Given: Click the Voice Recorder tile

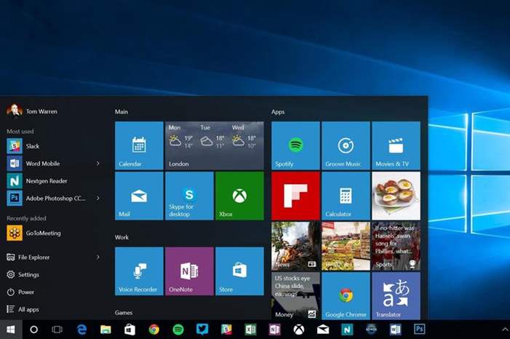Looking at the screenshot, I should pos(139,271).
